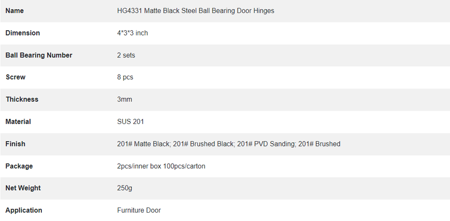
Task: Select the SUS 201 material value
Action: click(x=130, y=122)
